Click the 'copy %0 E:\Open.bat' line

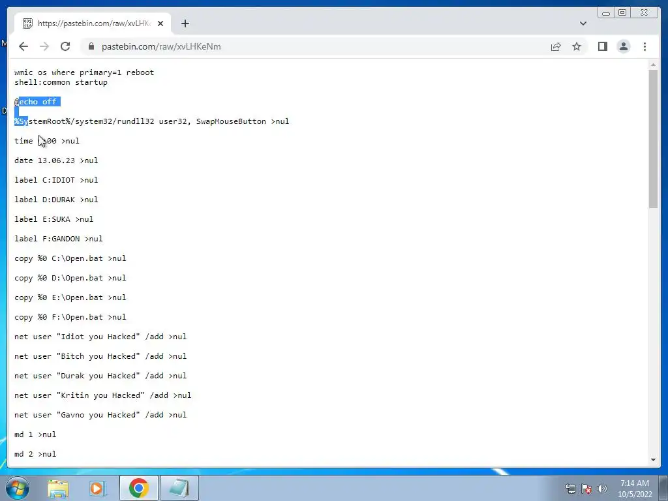click(70, 297)
